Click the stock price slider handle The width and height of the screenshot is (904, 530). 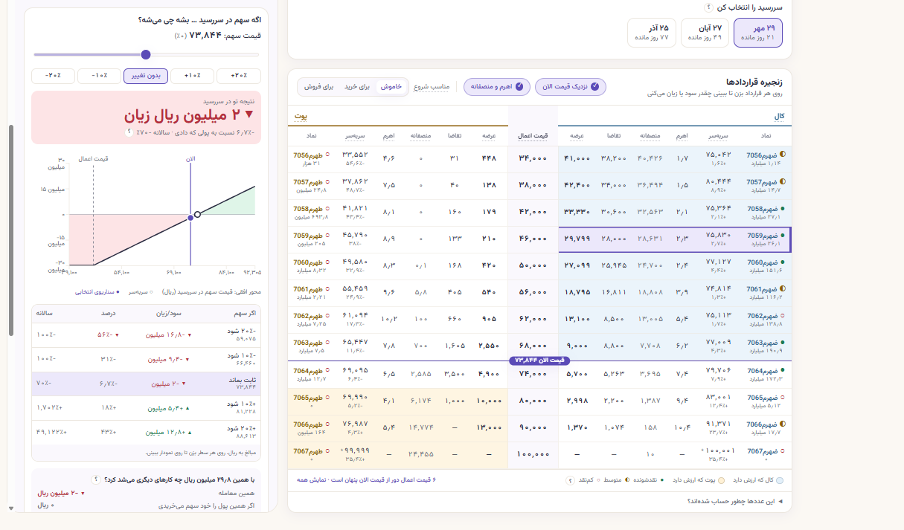(146, 54)
